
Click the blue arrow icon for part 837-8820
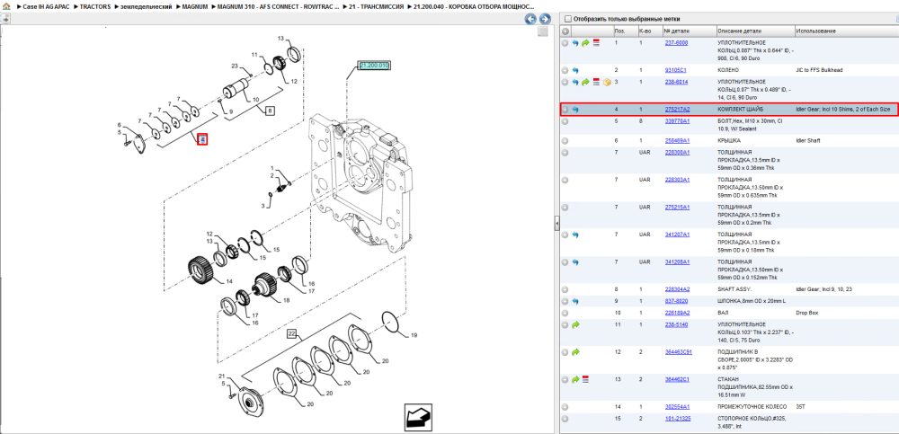pos(575,301)
